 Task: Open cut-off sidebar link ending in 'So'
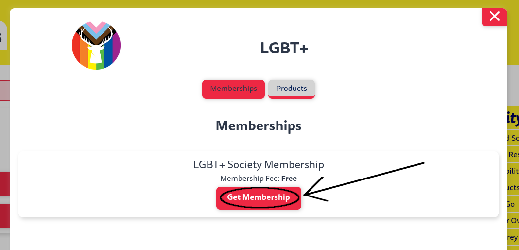513,138
